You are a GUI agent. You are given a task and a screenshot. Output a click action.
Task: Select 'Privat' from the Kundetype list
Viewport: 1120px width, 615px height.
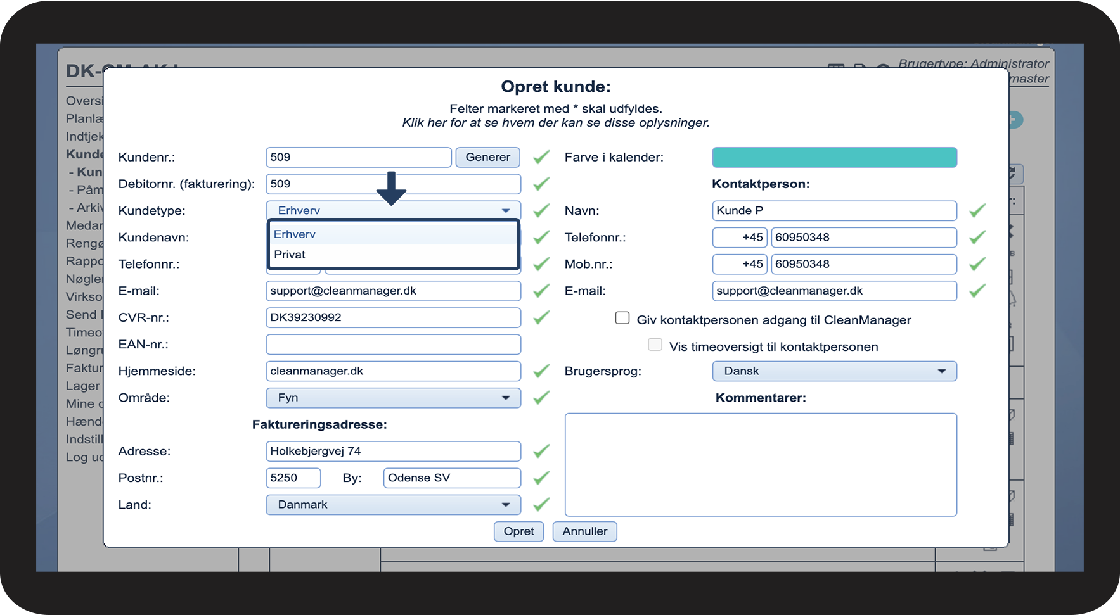click(290, 255)
